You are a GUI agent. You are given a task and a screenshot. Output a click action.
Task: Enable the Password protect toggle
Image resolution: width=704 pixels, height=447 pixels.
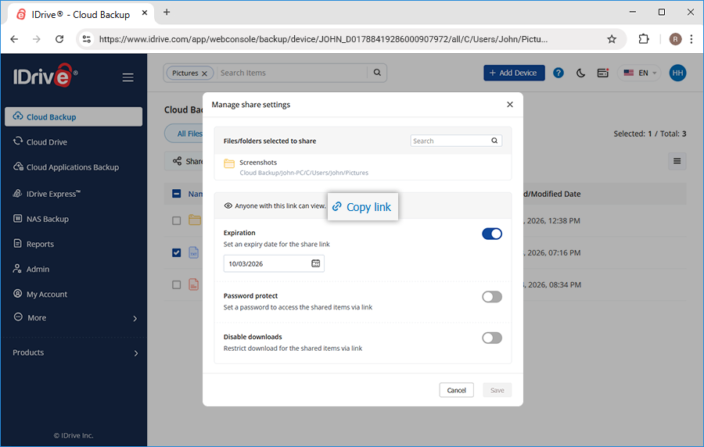click(x=492, y=297)
